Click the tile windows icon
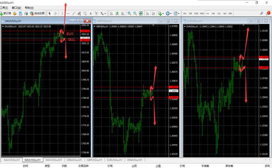Screen dimensions: 272x168 pos(141,13)
